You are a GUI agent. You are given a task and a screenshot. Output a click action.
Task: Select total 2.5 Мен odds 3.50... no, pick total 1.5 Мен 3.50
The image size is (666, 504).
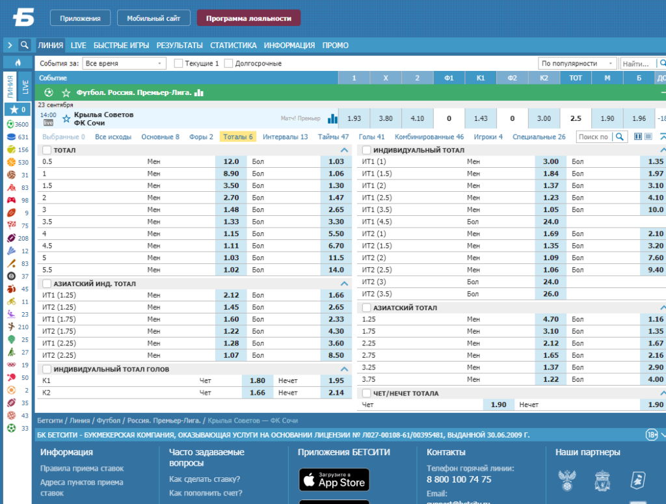coord(231,185)
